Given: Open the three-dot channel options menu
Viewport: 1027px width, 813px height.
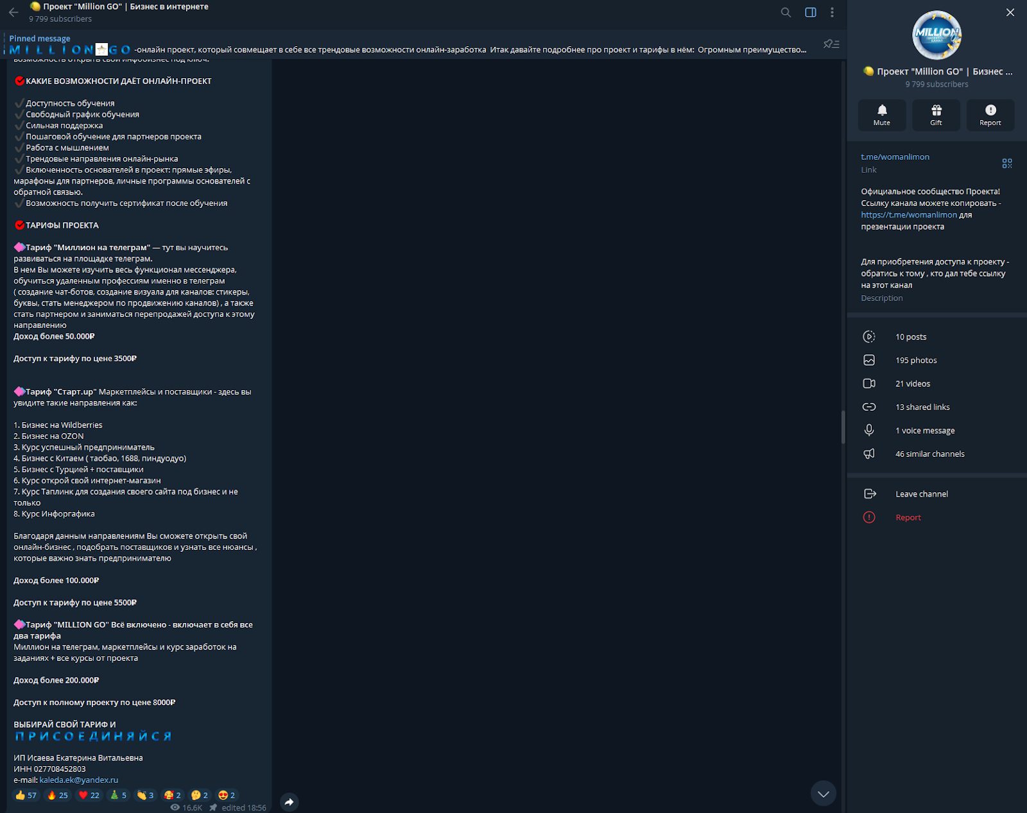Looking at the screenshot, I should tap(832, 12).
